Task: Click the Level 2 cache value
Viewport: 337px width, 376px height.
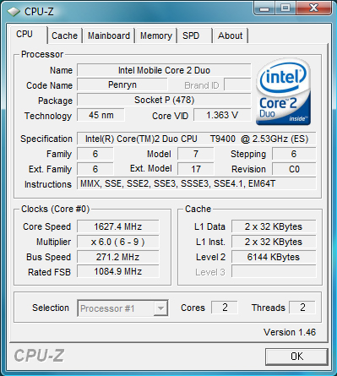Action: [x=274, y=257]
